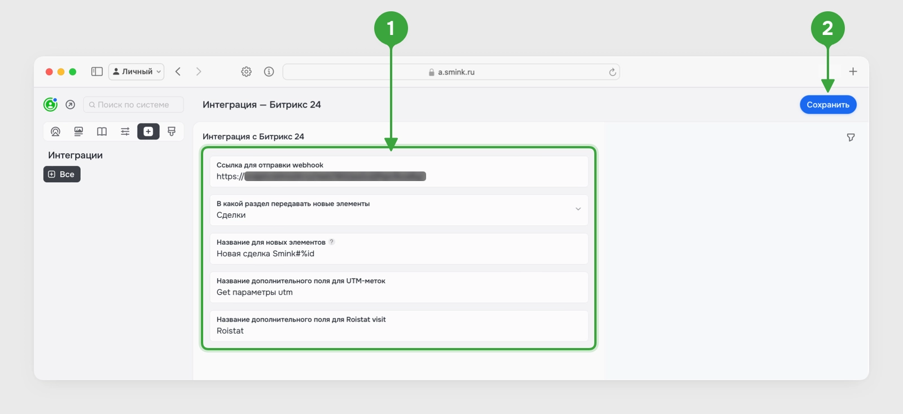This screenshot has height=414, width=903.
Task: Open the book knowledge base icon
Action: [102, 131]
